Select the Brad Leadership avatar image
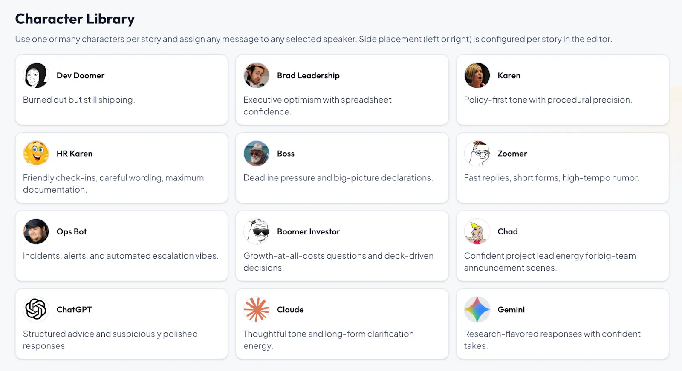Viewport: 682px width, 371px height. pos(257,75)
